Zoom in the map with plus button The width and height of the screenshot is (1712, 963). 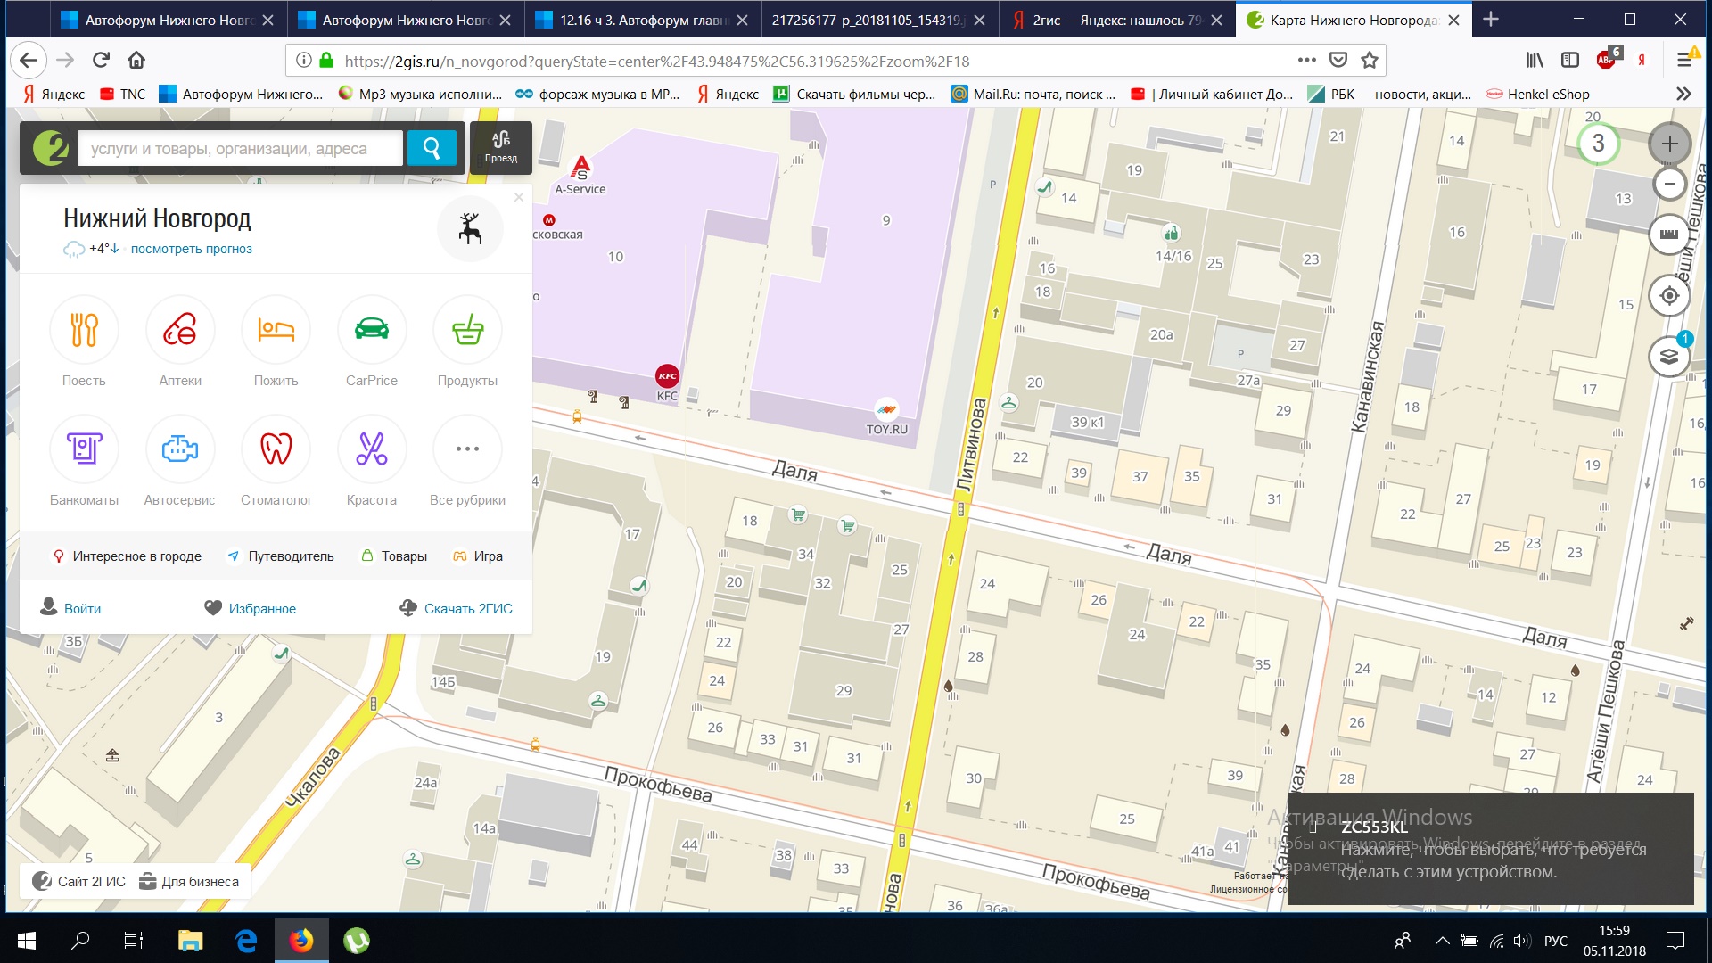coord(1669,144)
